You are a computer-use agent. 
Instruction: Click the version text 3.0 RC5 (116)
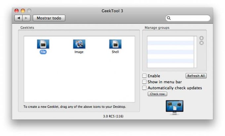[113, 116]
